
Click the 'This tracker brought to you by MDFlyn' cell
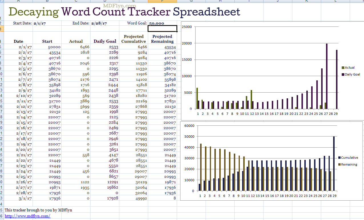point(39,210)
